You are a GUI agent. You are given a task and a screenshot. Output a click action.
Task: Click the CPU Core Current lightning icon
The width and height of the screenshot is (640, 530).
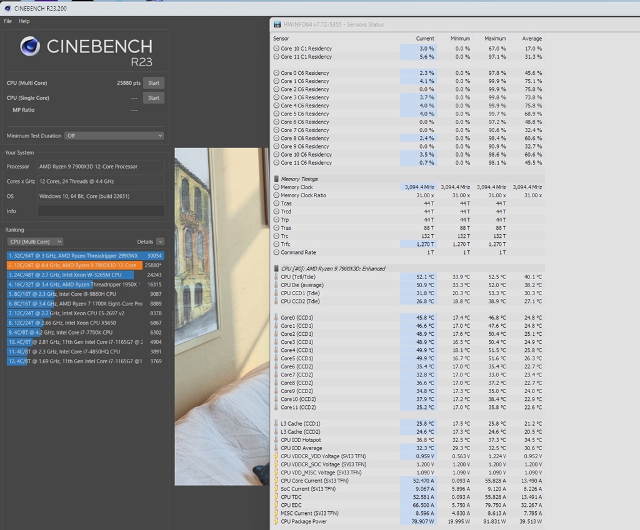(x=276, y=481)
